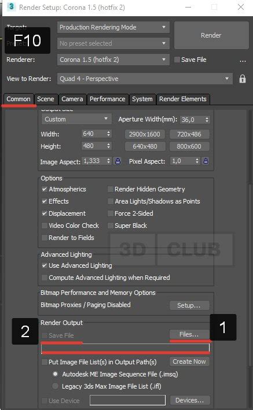
Task: Lock the View to Render viewport
Action: 242,79
